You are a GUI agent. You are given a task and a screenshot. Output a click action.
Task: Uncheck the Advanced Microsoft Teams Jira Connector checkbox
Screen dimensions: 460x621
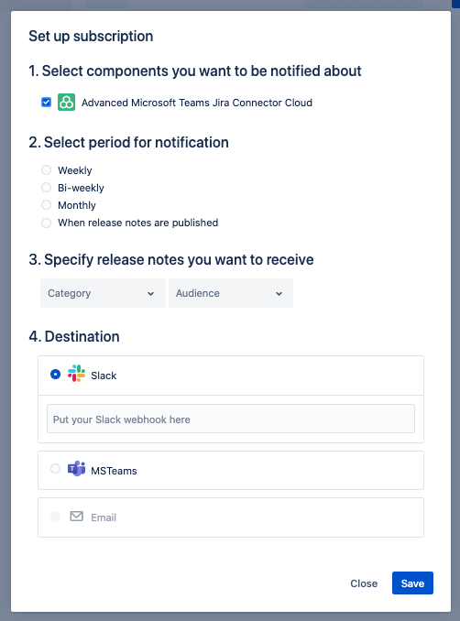(47, 103)
